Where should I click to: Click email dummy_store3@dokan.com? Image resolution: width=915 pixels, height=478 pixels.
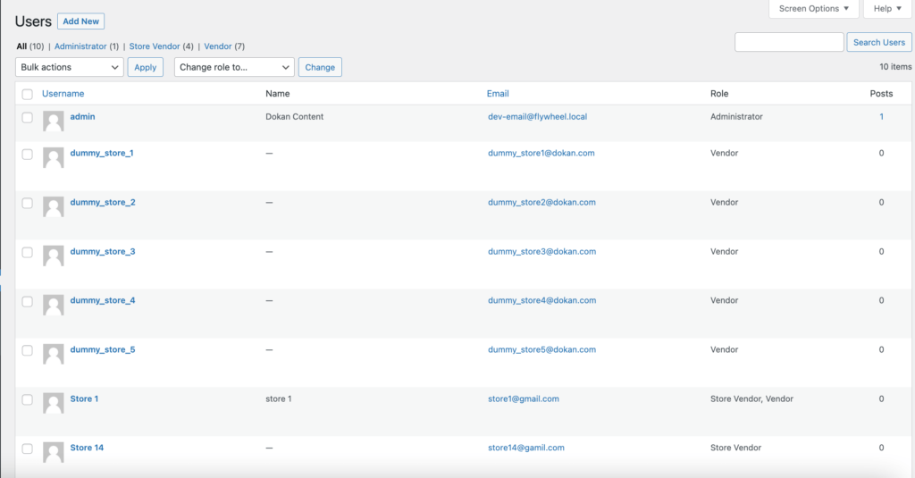(x=542, y=252)
